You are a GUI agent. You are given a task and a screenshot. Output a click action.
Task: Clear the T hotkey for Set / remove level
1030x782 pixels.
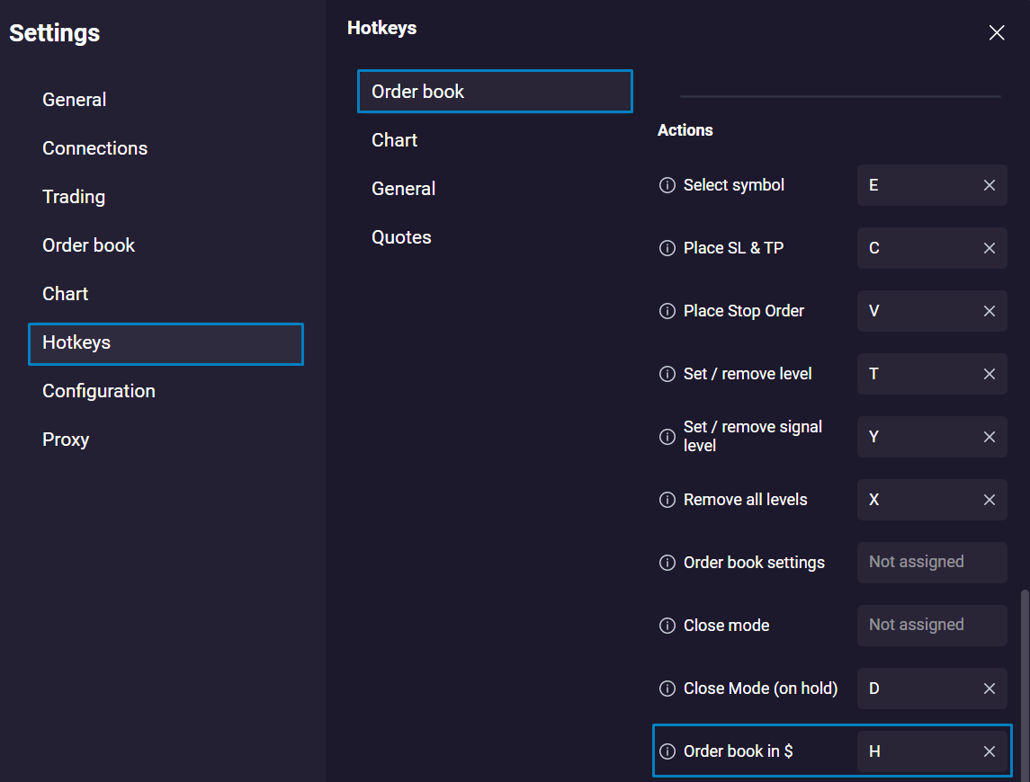[990, 374]
